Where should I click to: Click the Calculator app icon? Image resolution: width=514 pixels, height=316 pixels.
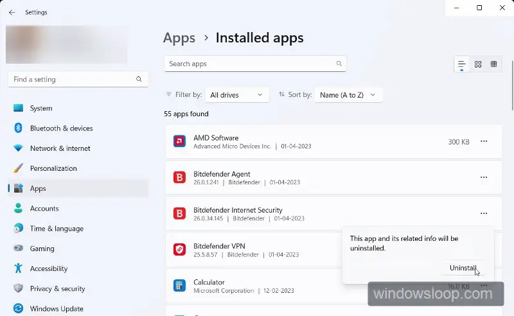tap(179, 286)
